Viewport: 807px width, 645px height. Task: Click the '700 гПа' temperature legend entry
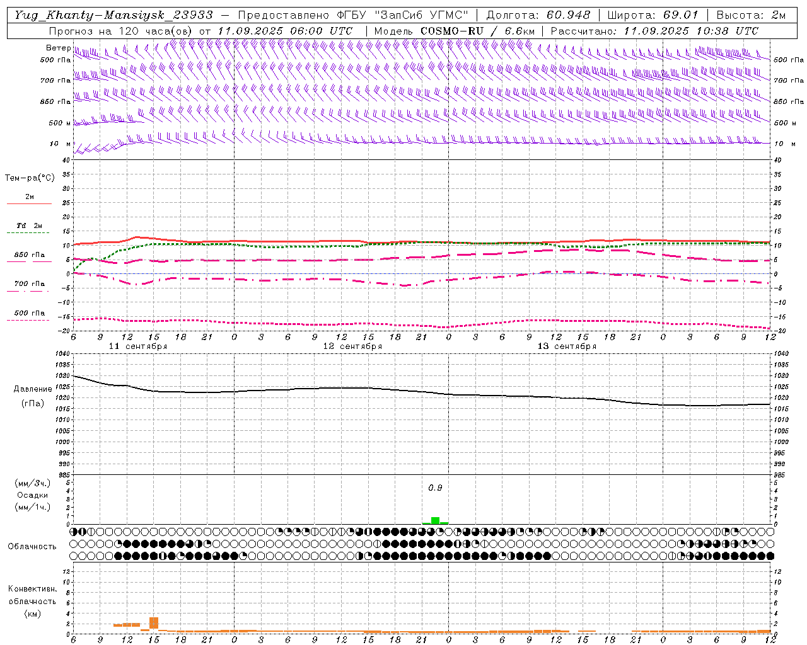point(29,284)
